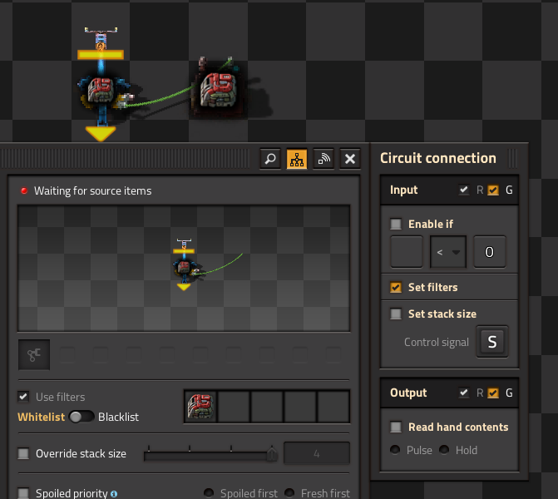Click the S control signal button
The image size is (558, 499).
[492, 342]
